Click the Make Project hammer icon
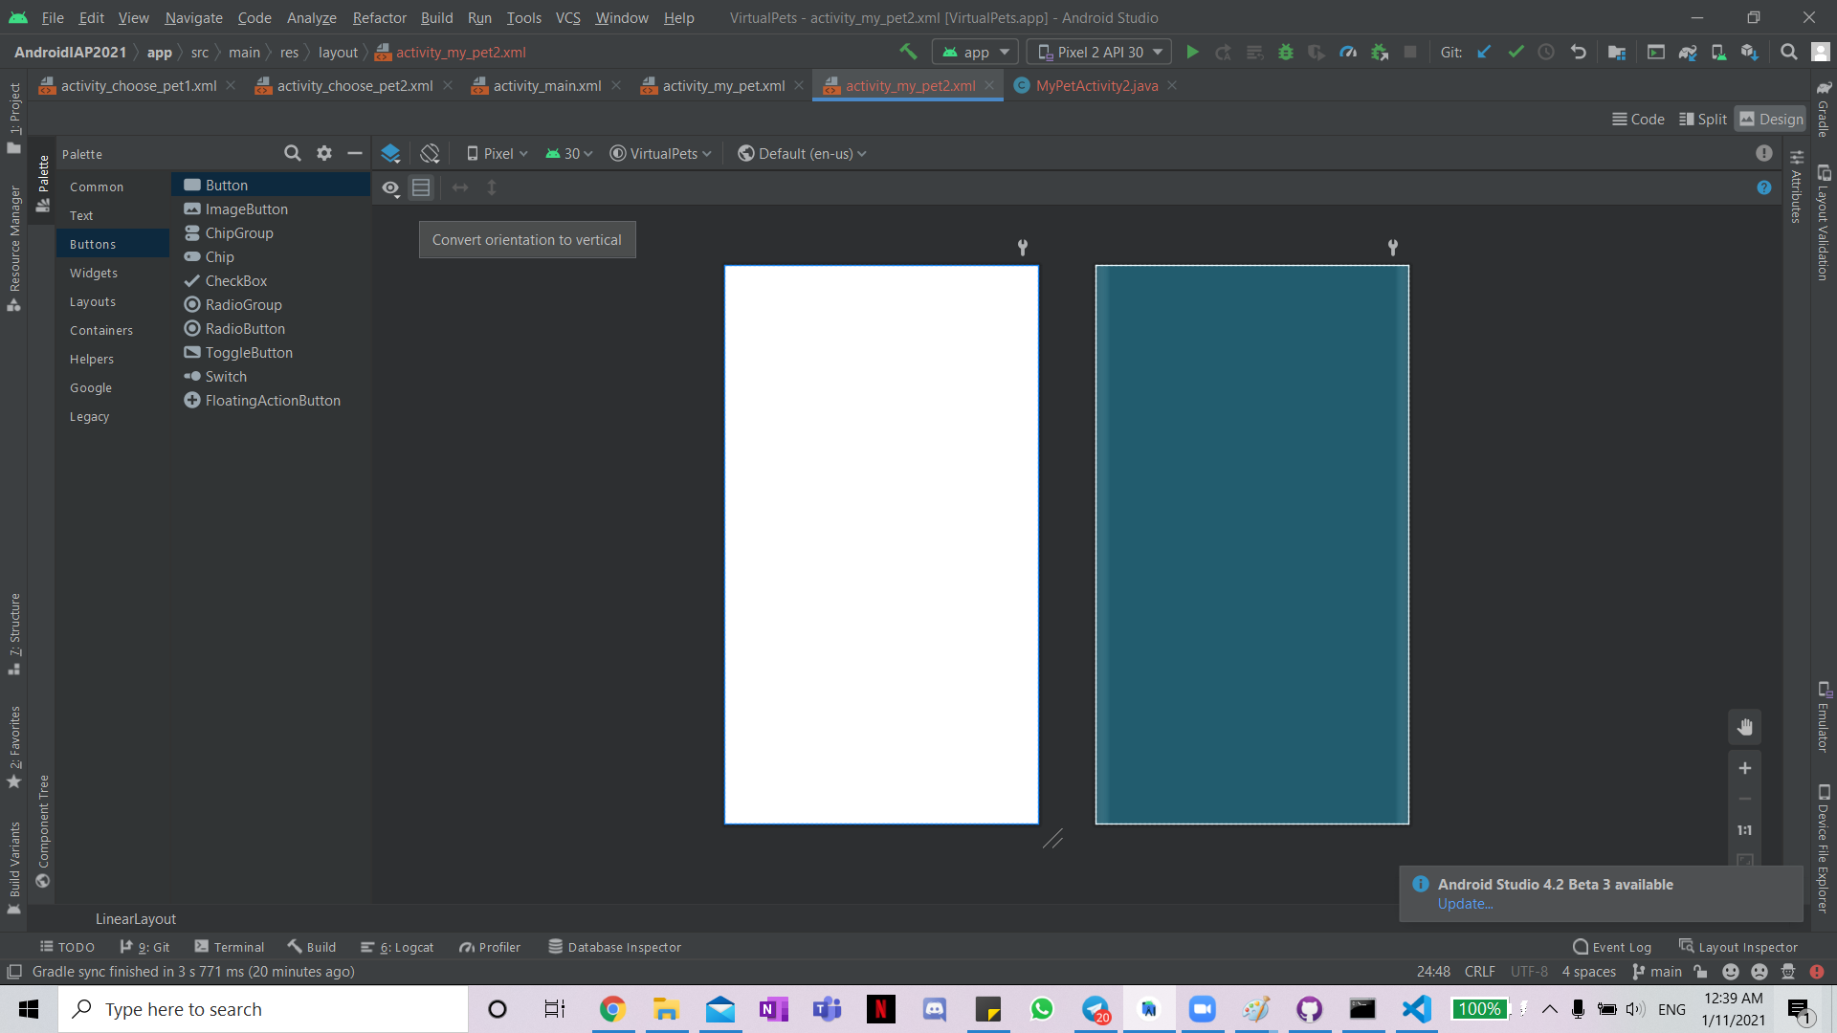The height and width of the screenshot is (1033, 1837). [908, 52]
